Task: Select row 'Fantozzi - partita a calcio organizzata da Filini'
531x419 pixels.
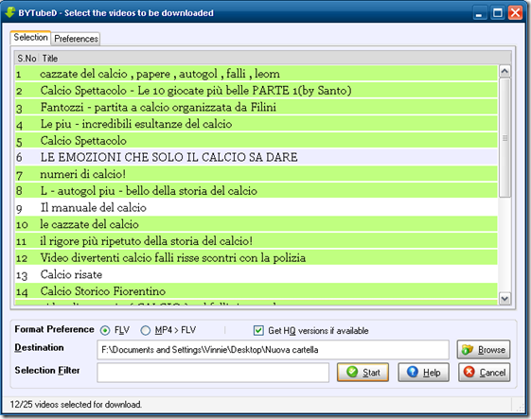Action: pos(256,107)
